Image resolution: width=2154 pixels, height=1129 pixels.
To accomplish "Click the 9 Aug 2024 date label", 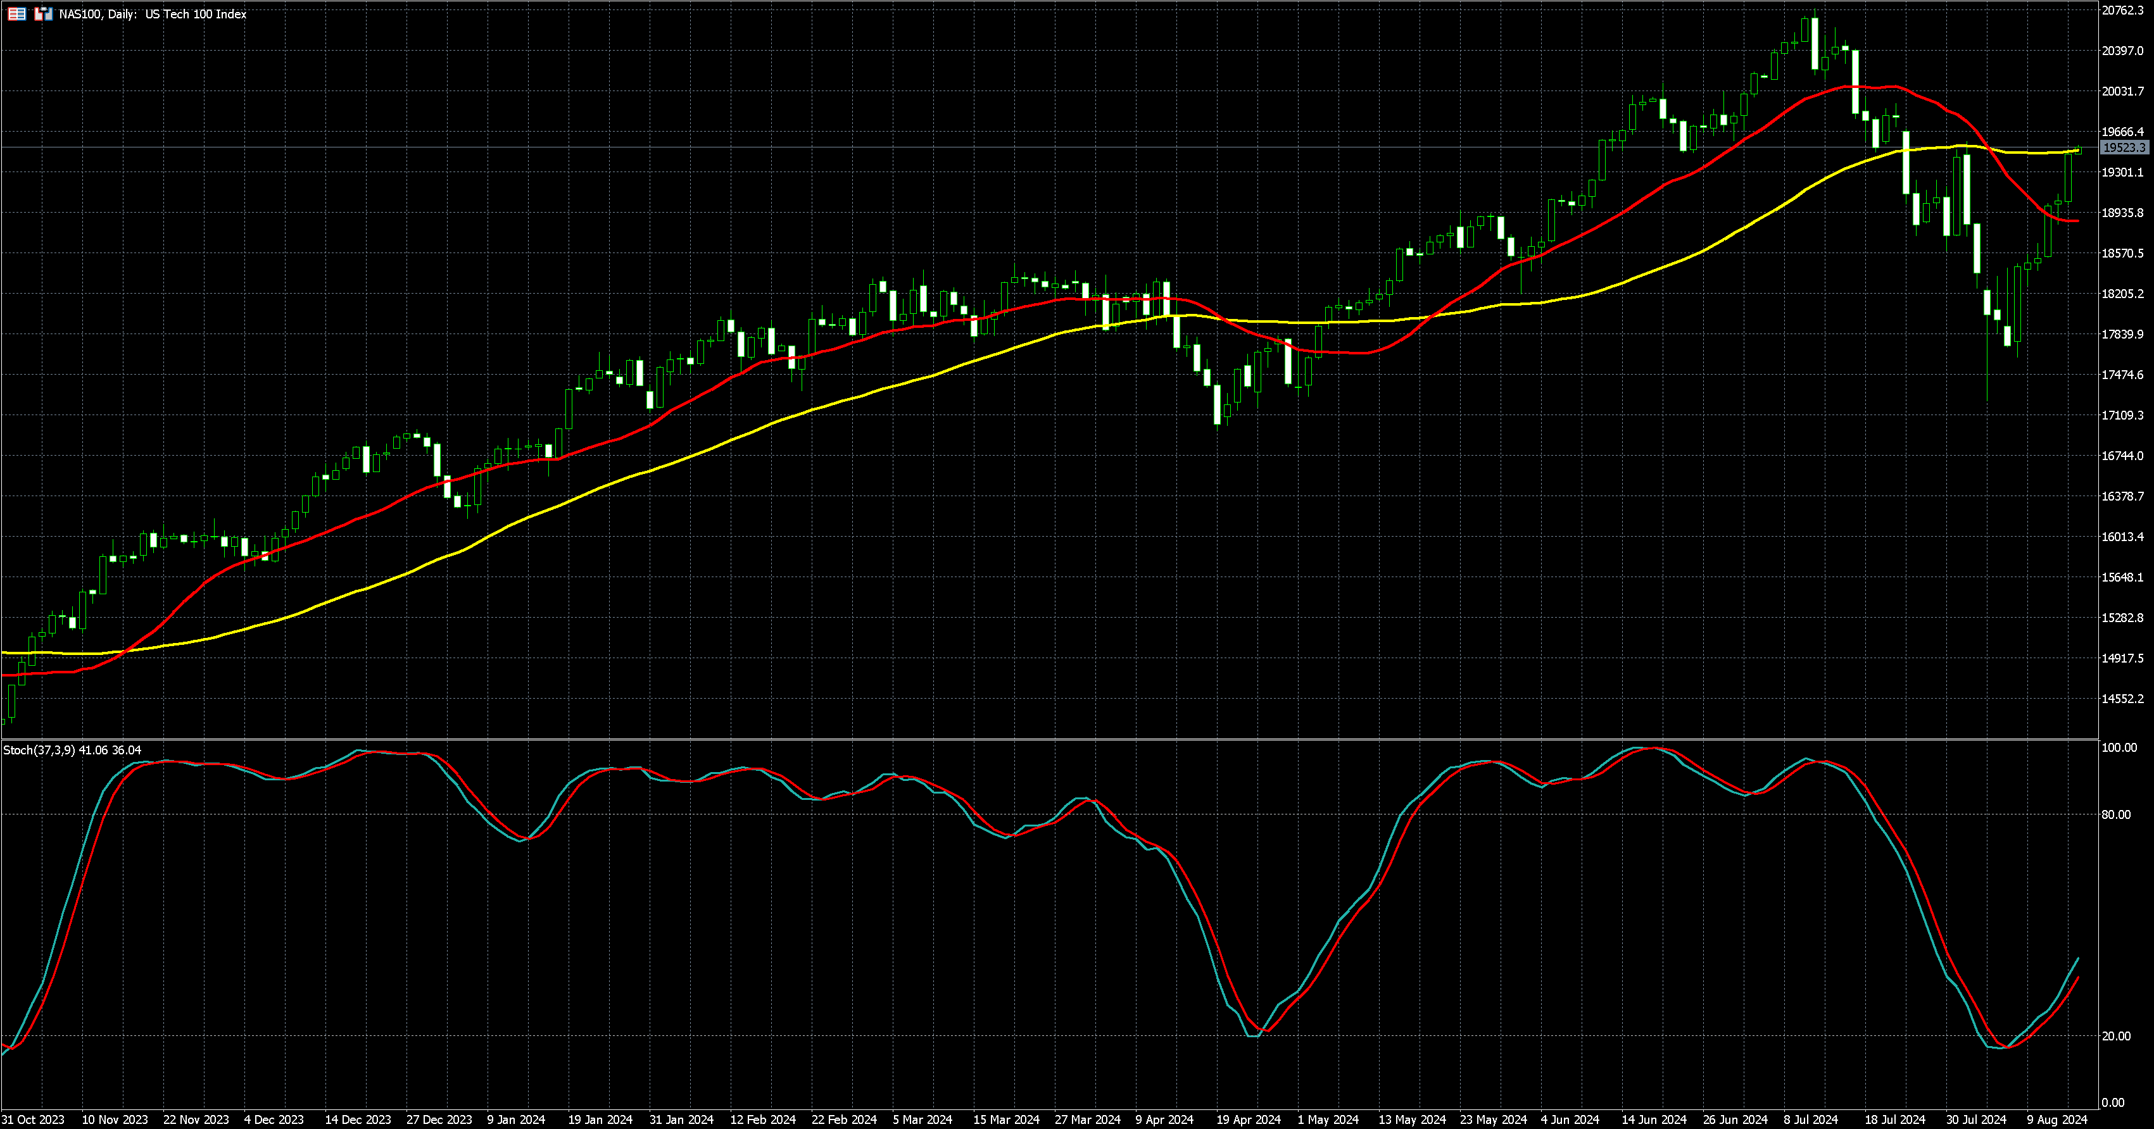I will (x=2058, y=1120).
